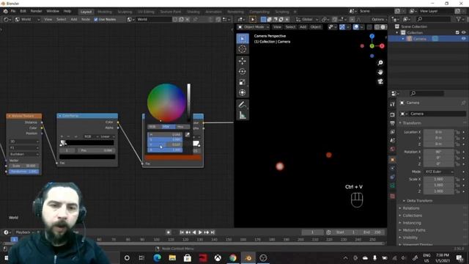
Task: Open the Object Mode dropdown
Action: click(x=254, y=27)
